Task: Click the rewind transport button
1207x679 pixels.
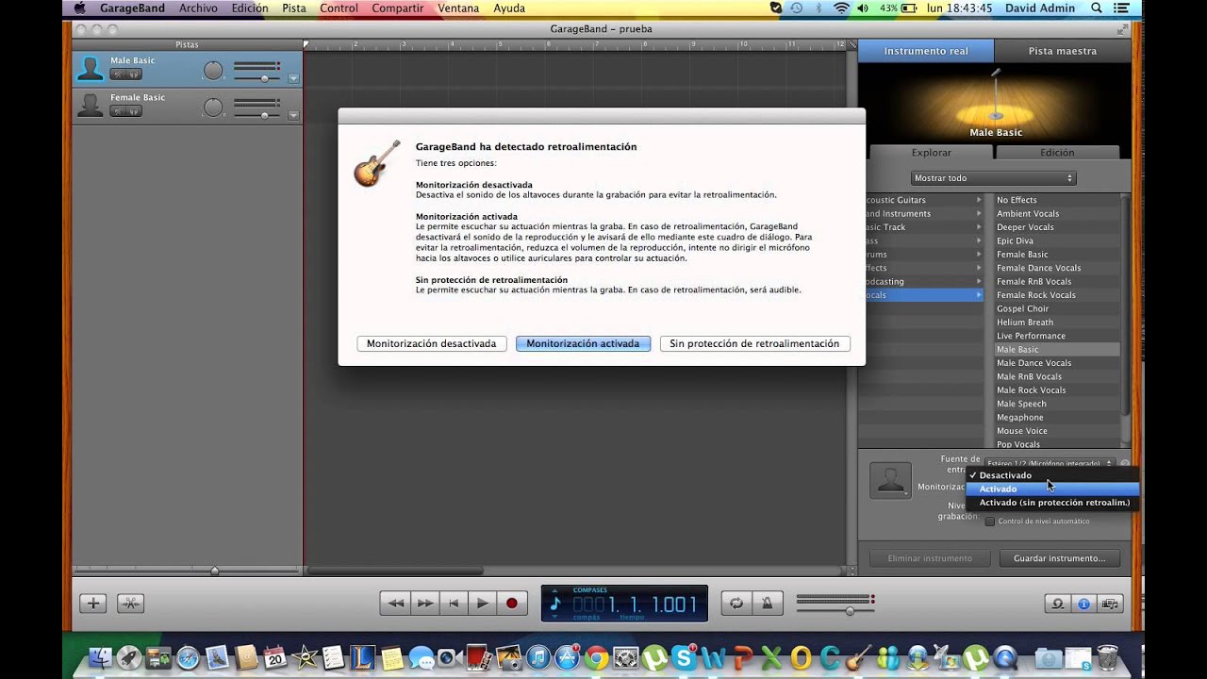Action: [x=396, y=604]
